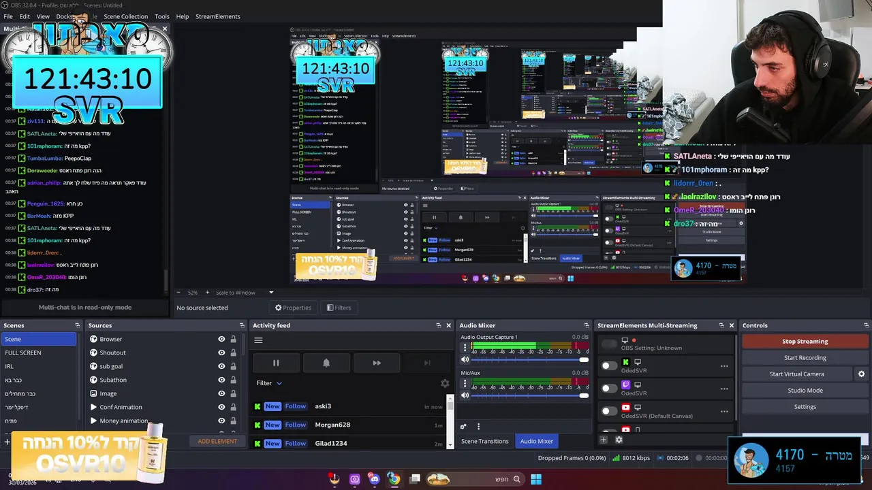Click the Activity feed scrollbar down arrow
872x490 pixels.
click(450, 444)
